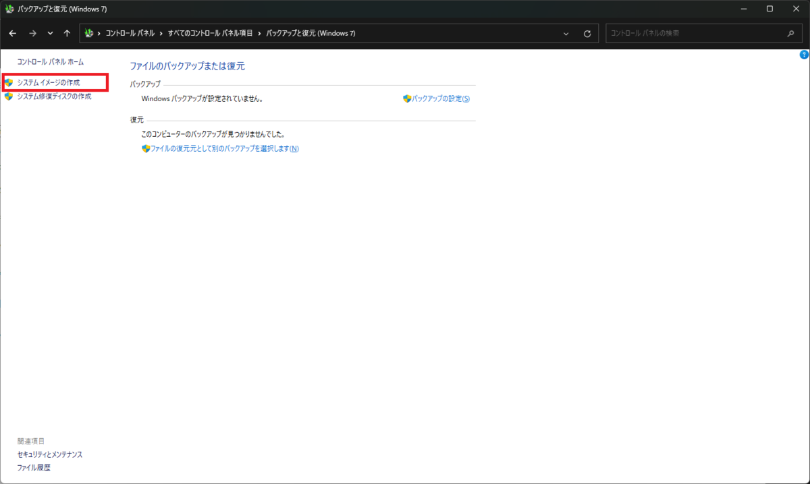This screenshot has height=484, width=810.
Task: Expand the chevron after コントロール パネル in the breadcrumb
Action: [x=161, y=33]
